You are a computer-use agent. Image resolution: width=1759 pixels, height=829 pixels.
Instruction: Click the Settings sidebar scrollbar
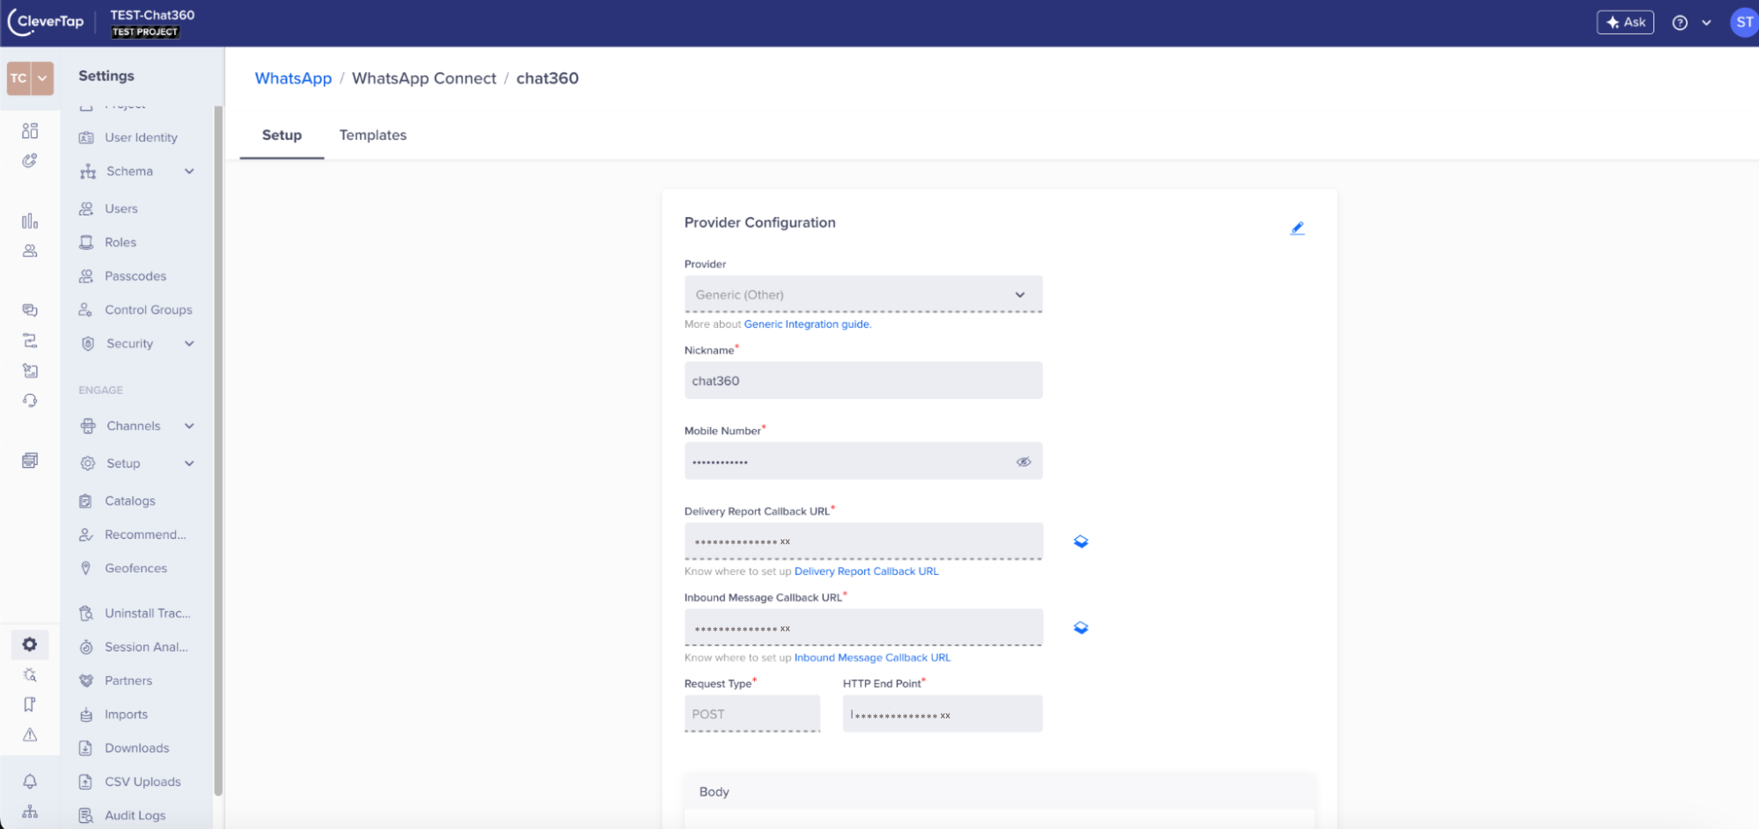pos(218,450)
